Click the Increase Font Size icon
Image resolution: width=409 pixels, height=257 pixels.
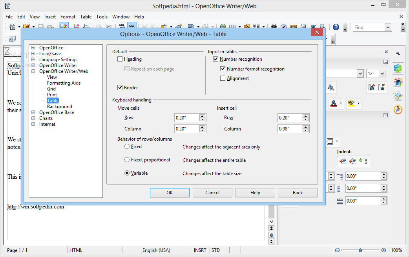372,87
